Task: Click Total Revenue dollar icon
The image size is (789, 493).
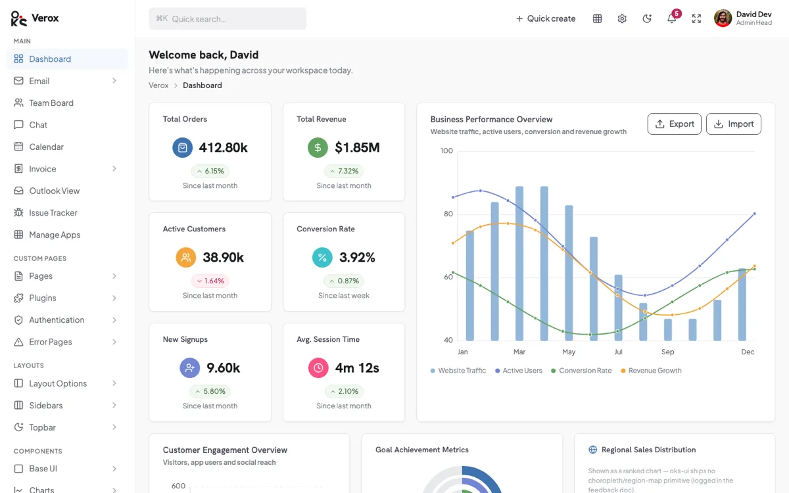Action: 318,147
